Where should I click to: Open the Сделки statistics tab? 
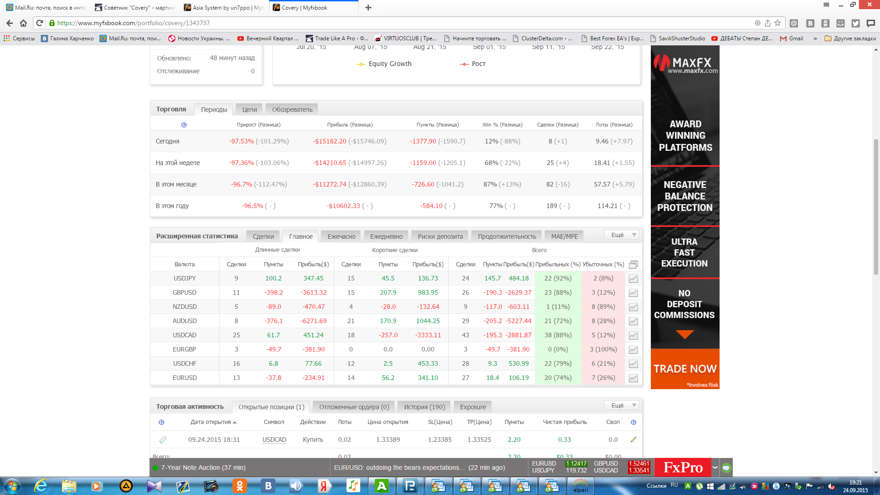click(263, 236)
